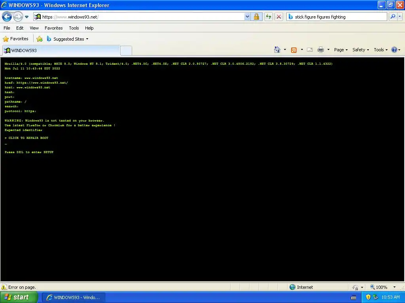The height and width of the screenshot is (303, 405).
Task: Open the Error on page warning icon
Action: (4, 287)
